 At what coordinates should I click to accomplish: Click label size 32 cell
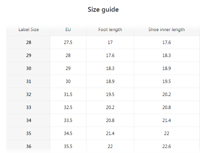point(29,94)
